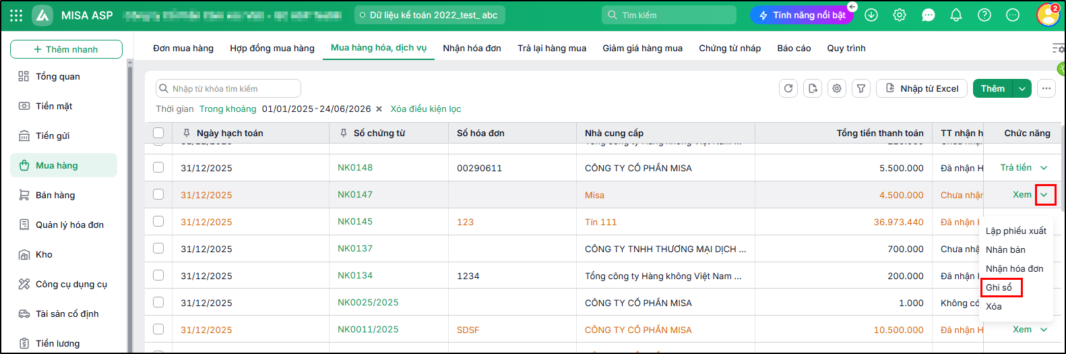
Task: Open Tiền mặt in the sidebar
Action: (x=64, y=106)
